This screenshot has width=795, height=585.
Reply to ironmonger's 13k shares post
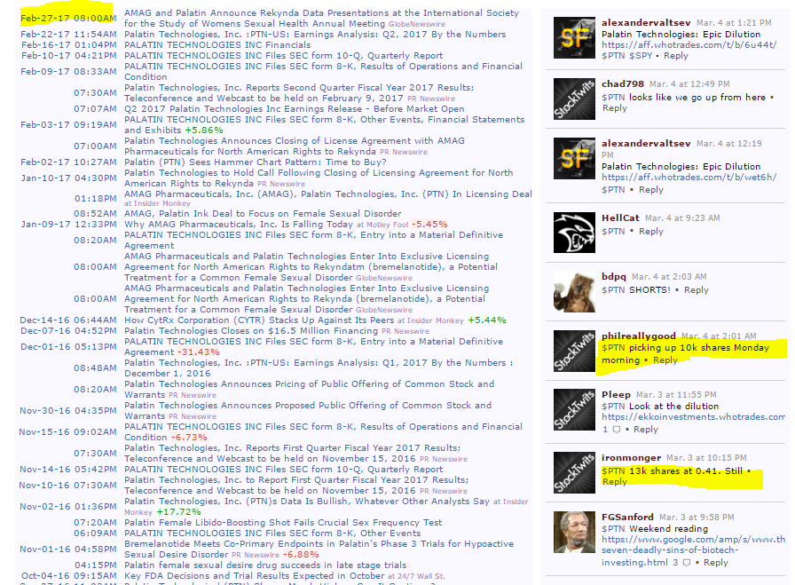pyautogui.click(x=615, y=481)
